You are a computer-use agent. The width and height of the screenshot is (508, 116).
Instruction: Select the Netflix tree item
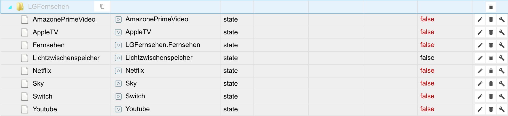pos(42,71)
